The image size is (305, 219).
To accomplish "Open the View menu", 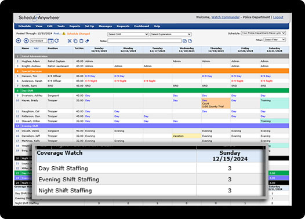I will (39, 26).
